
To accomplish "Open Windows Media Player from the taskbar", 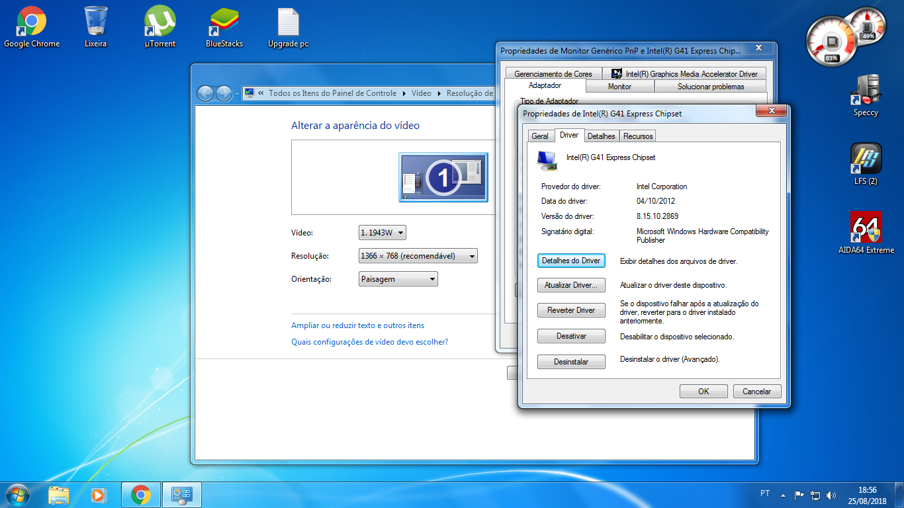I will click(x=98, y=495).
